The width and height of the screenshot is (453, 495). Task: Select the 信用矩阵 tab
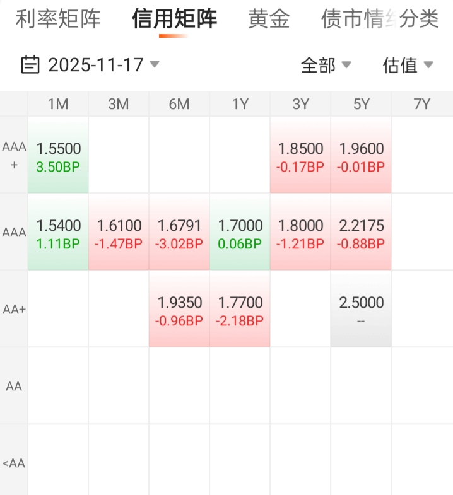174,20
